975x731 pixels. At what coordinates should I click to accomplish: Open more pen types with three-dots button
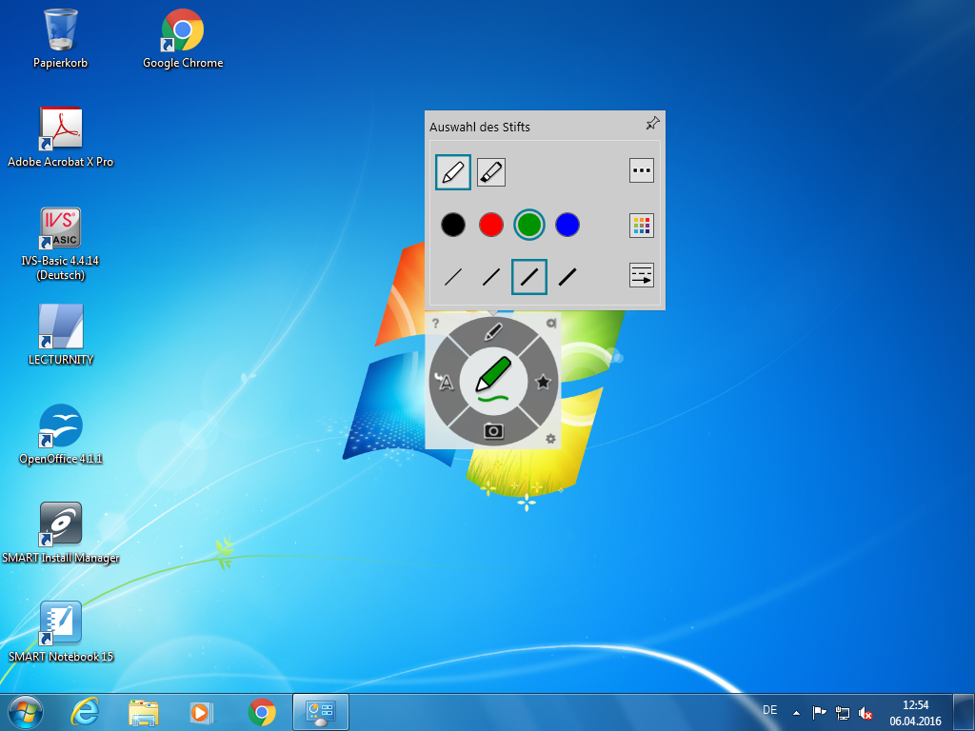pyautogui.click(x=642, y=171)
